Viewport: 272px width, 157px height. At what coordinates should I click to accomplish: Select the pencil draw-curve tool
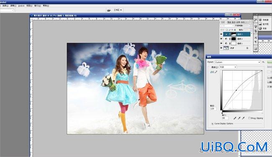point(216,72)
